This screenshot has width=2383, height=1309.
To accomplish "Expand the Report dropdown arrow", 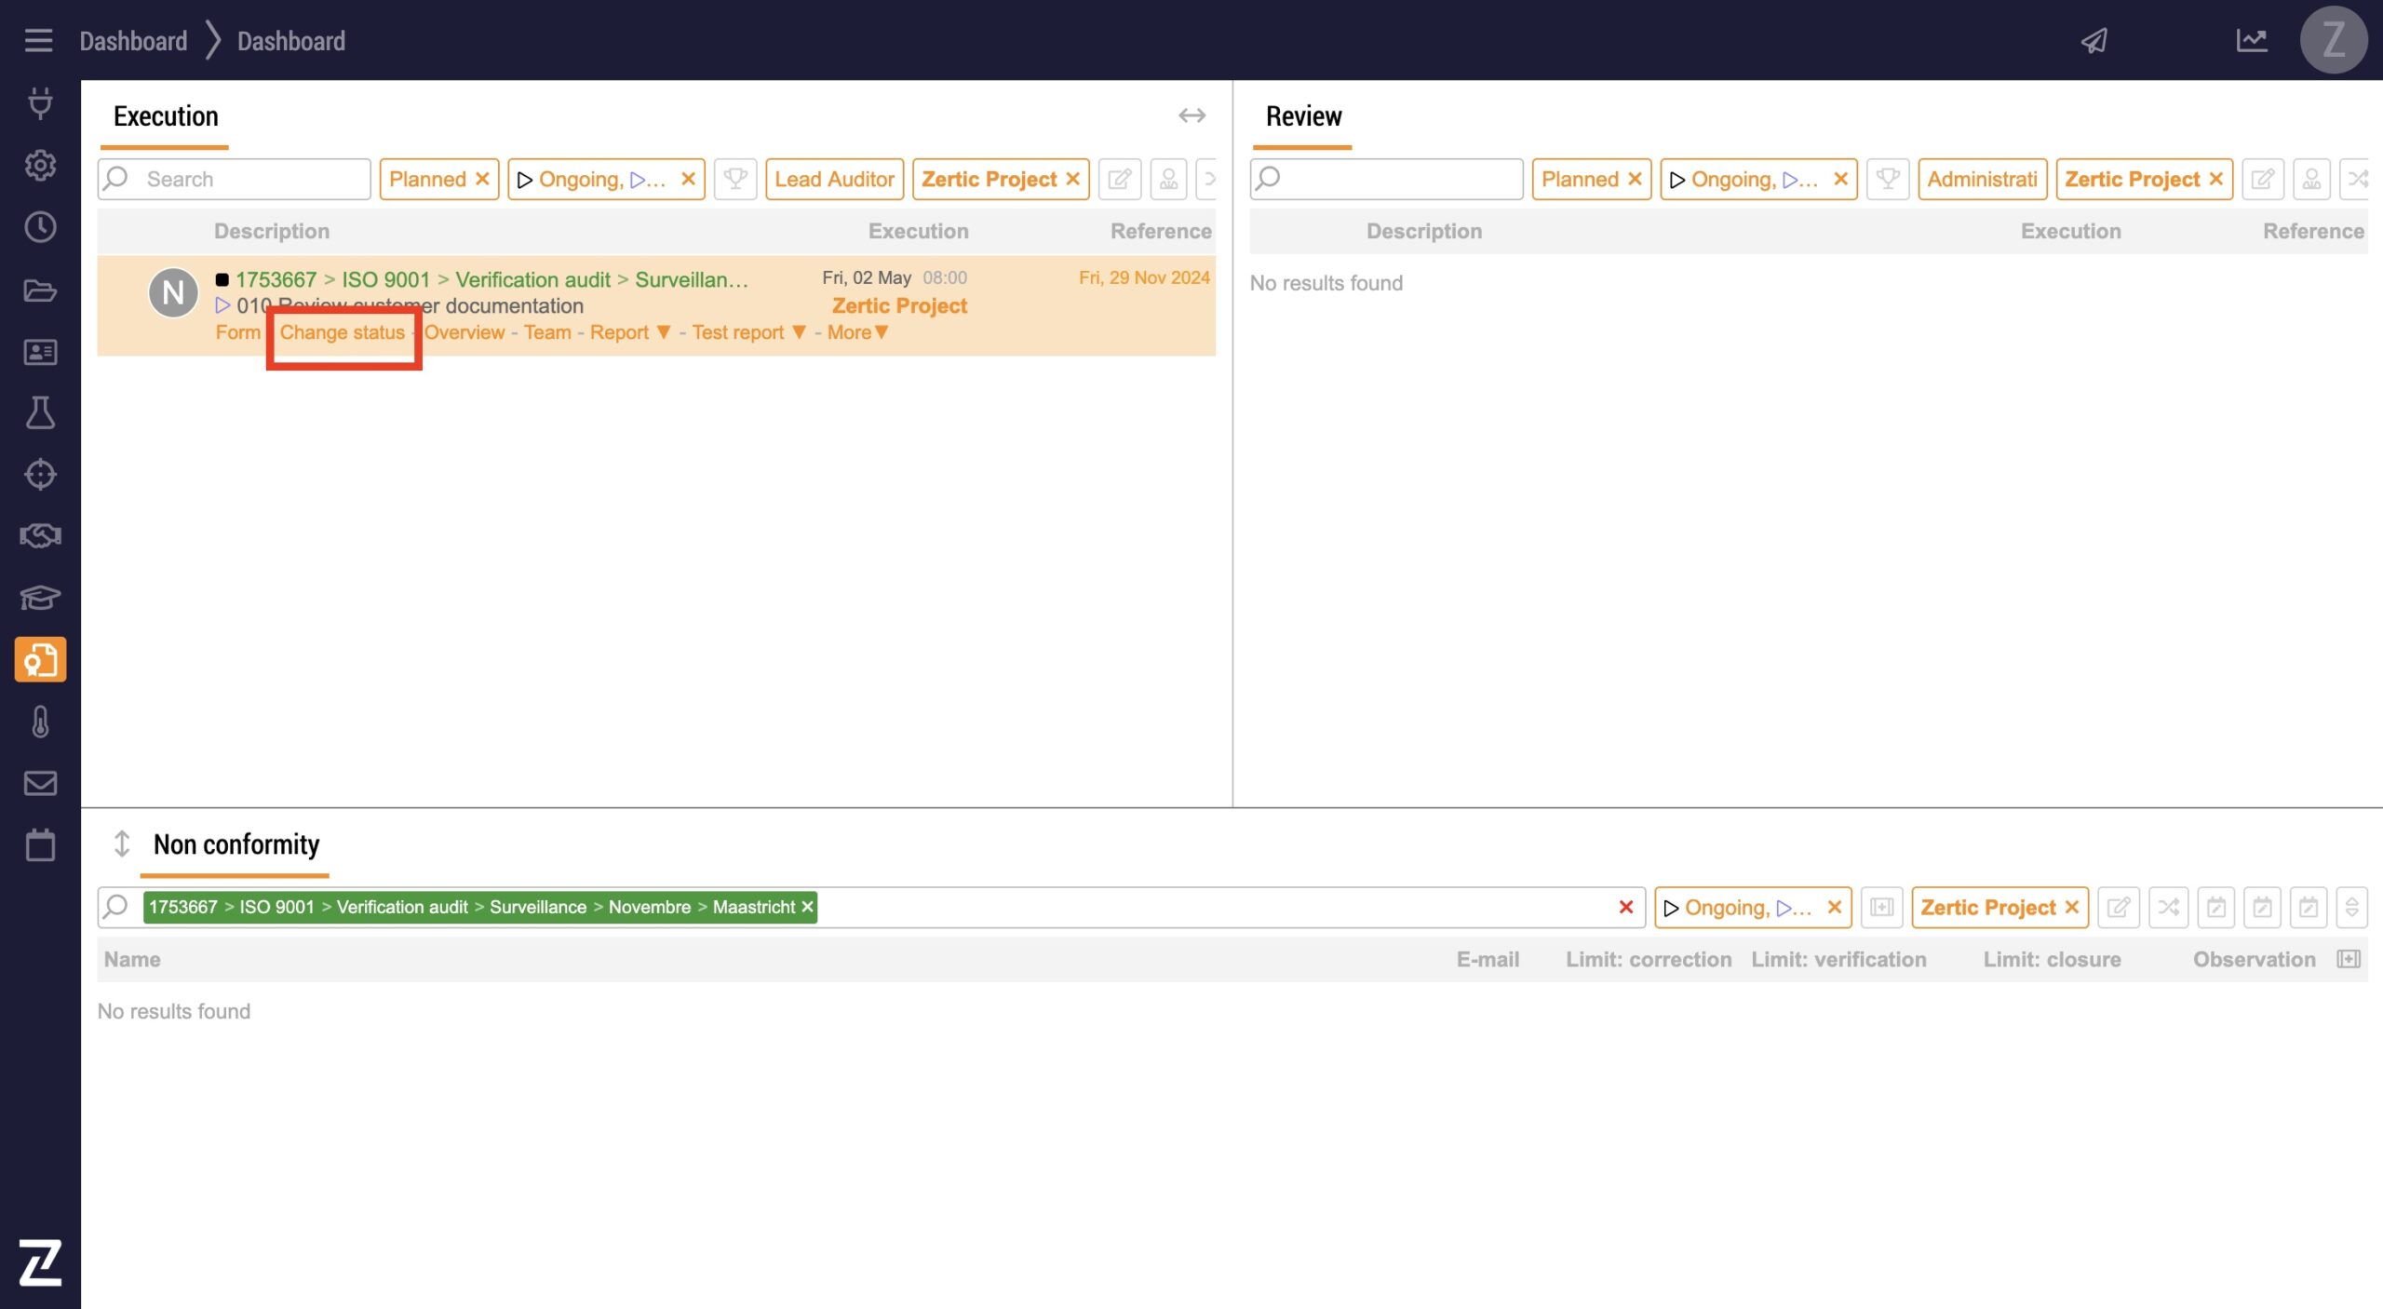I will (x=663, y=332).
